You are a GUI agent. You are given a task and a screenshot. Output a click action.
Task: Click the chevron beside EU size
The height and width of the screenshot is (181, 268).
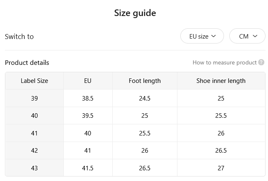[214, 36]
